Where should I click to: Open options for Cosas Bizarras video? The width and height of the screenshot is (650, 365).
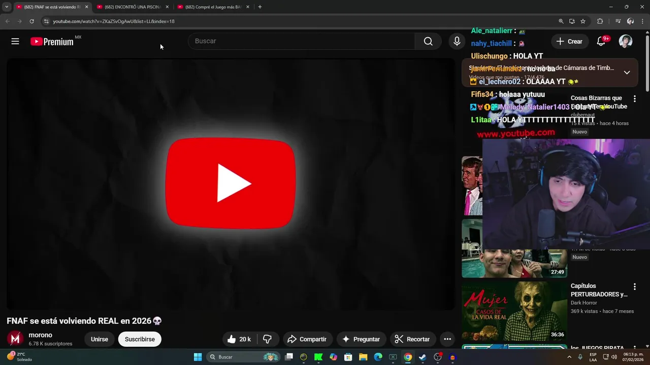click(634, 99)
